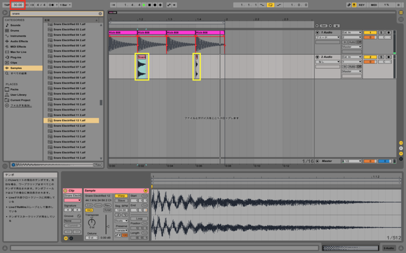Screen dimensions: 406x253
Task: Toggle Follow in the transport bar
Action: pos(113,5)
